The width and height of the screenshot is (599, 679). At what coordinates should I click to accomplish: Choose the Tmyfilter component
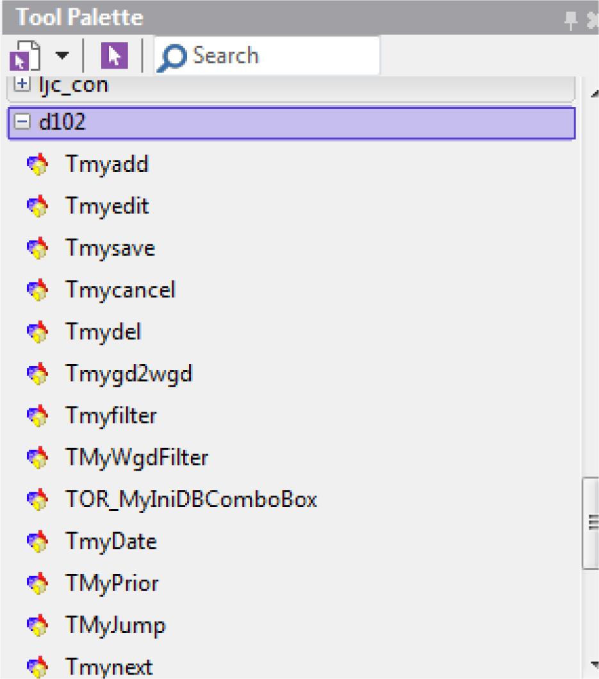pos(110,416)
